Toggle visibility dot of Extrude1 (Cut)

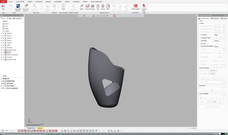pyautogui.click(x=3, y=50)
